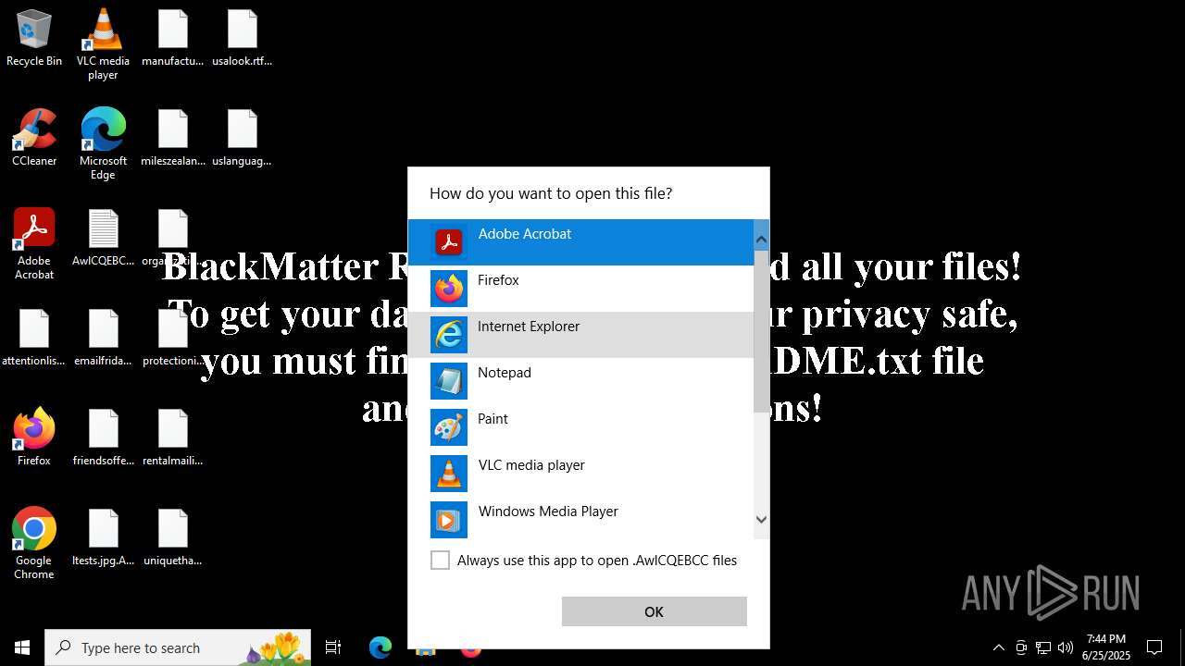Image resolution: width=1185 pixels, height=666 pixels.
Task: Choose Firefox to open the file
Action: [580, 289]
